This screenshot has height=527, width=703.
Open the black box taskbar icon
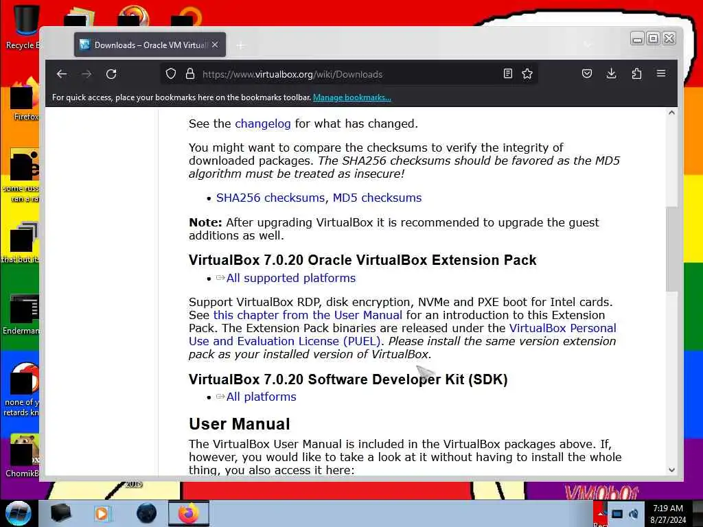click(61, 513)
